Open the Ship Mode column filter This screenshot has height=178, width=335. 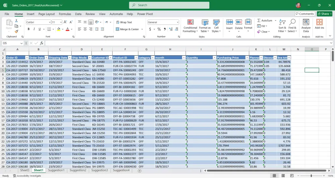coord(90,58)
